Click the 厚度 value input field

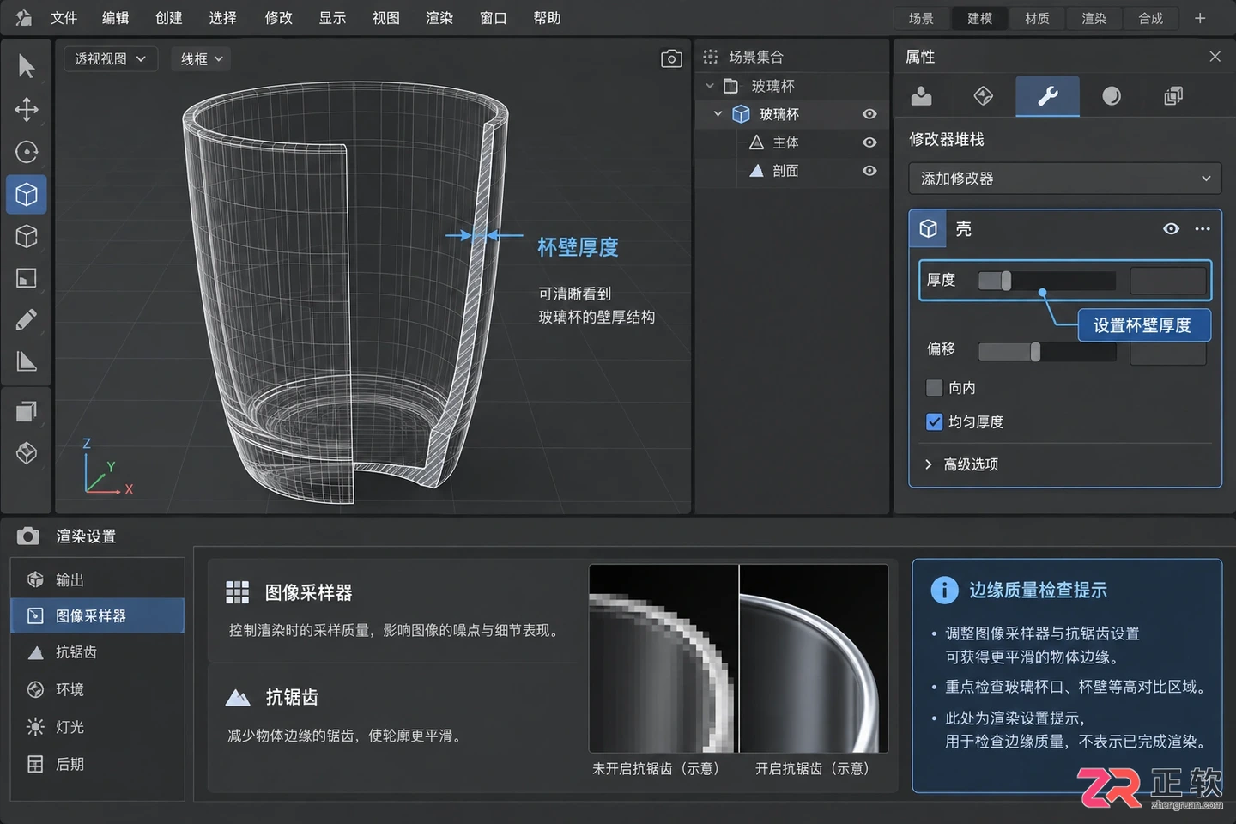[x=1168, y=281]
